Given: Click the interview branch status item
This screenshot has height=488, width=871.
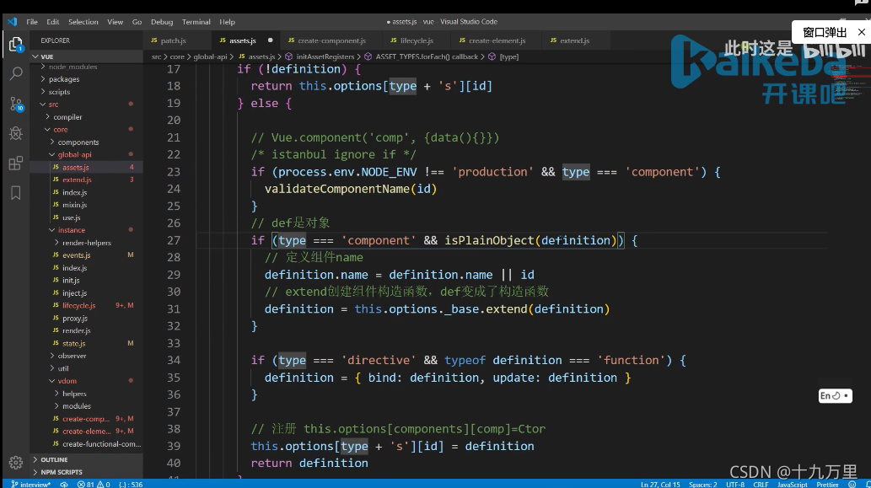Looking at the screenshot, I should click(31, 484).
